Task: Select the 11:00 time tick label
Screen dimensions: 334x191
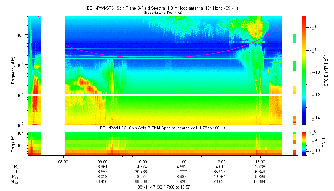Action: 181,161
